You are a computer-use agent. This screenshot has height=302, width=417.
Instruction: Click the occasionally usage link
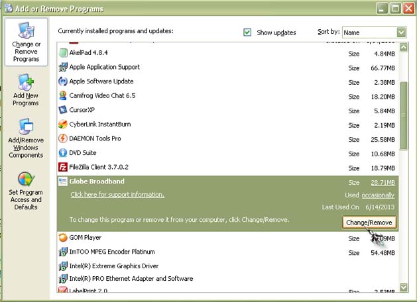click(x=378, y=195)
